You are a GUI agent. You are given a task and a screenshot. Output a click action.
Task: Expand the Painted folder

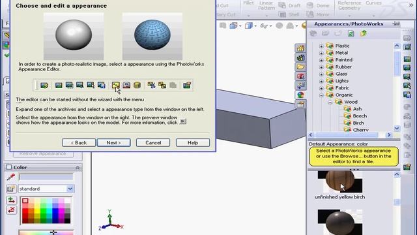(321, 60)
